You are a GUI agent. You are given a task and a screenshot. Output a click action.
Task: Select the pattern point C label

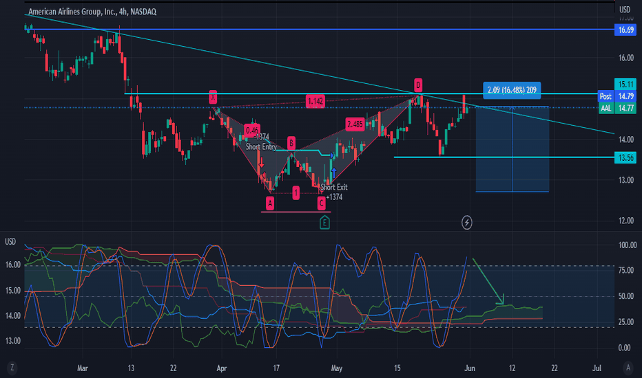pyautogui.click(x=322, y=203)
